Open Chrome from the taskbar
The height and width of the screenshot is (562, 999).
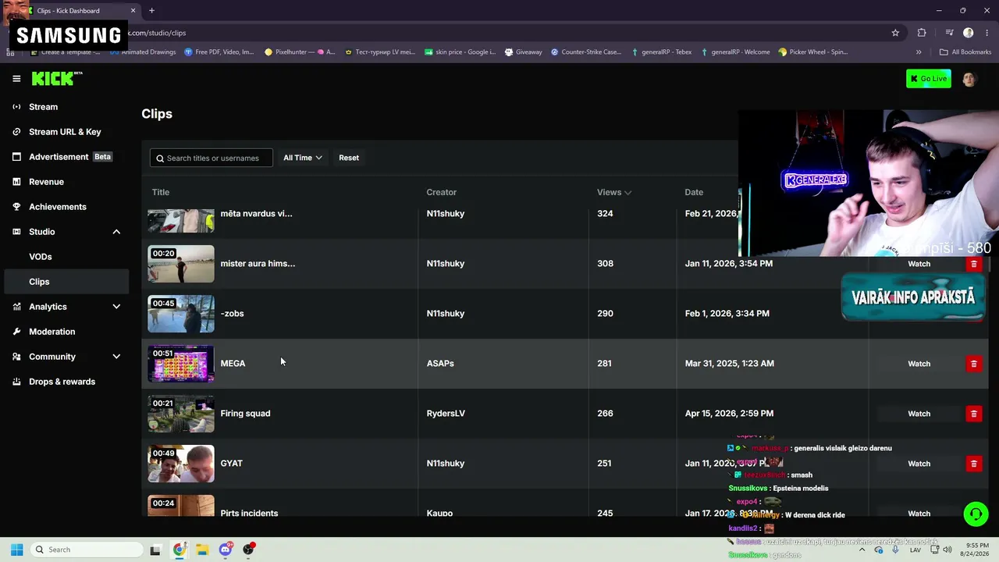click(x=180, y=550)
